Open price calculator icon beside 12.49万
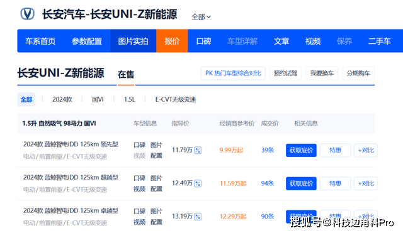This screenshot has width=403, height=233. (198, 183)
